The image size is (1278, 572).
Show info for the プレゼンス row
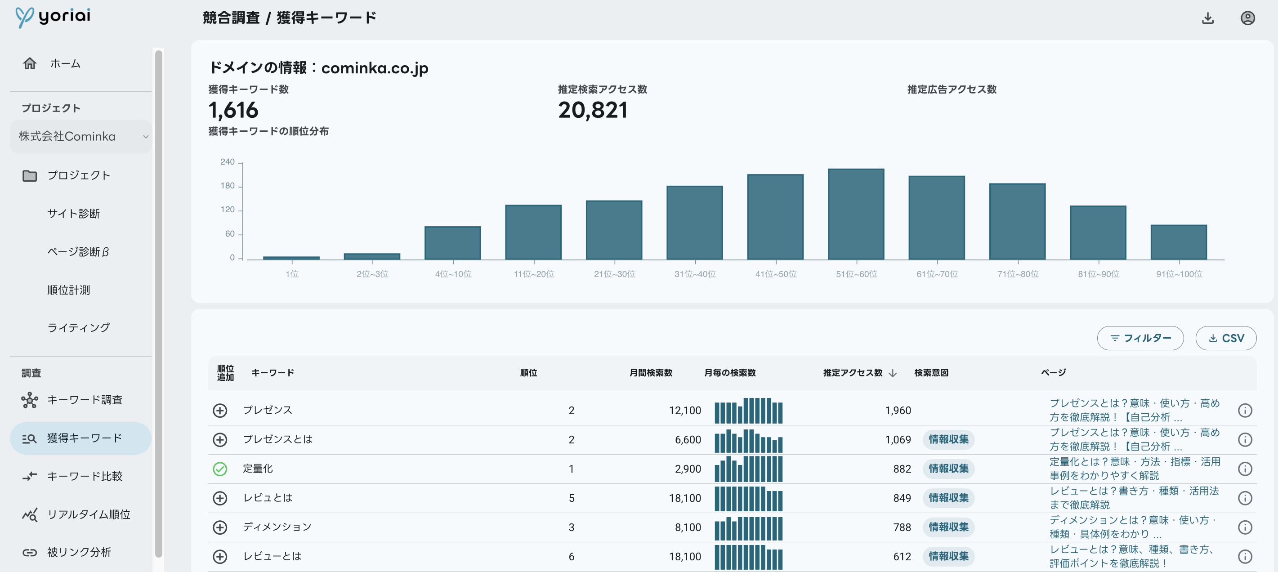(1245, 410)
